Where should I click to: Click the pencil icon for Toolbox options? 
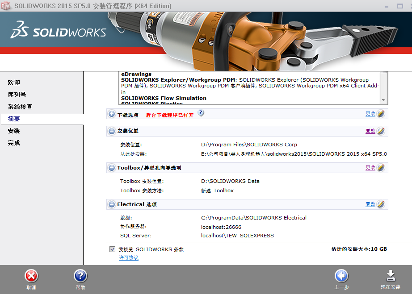(380, 168)
